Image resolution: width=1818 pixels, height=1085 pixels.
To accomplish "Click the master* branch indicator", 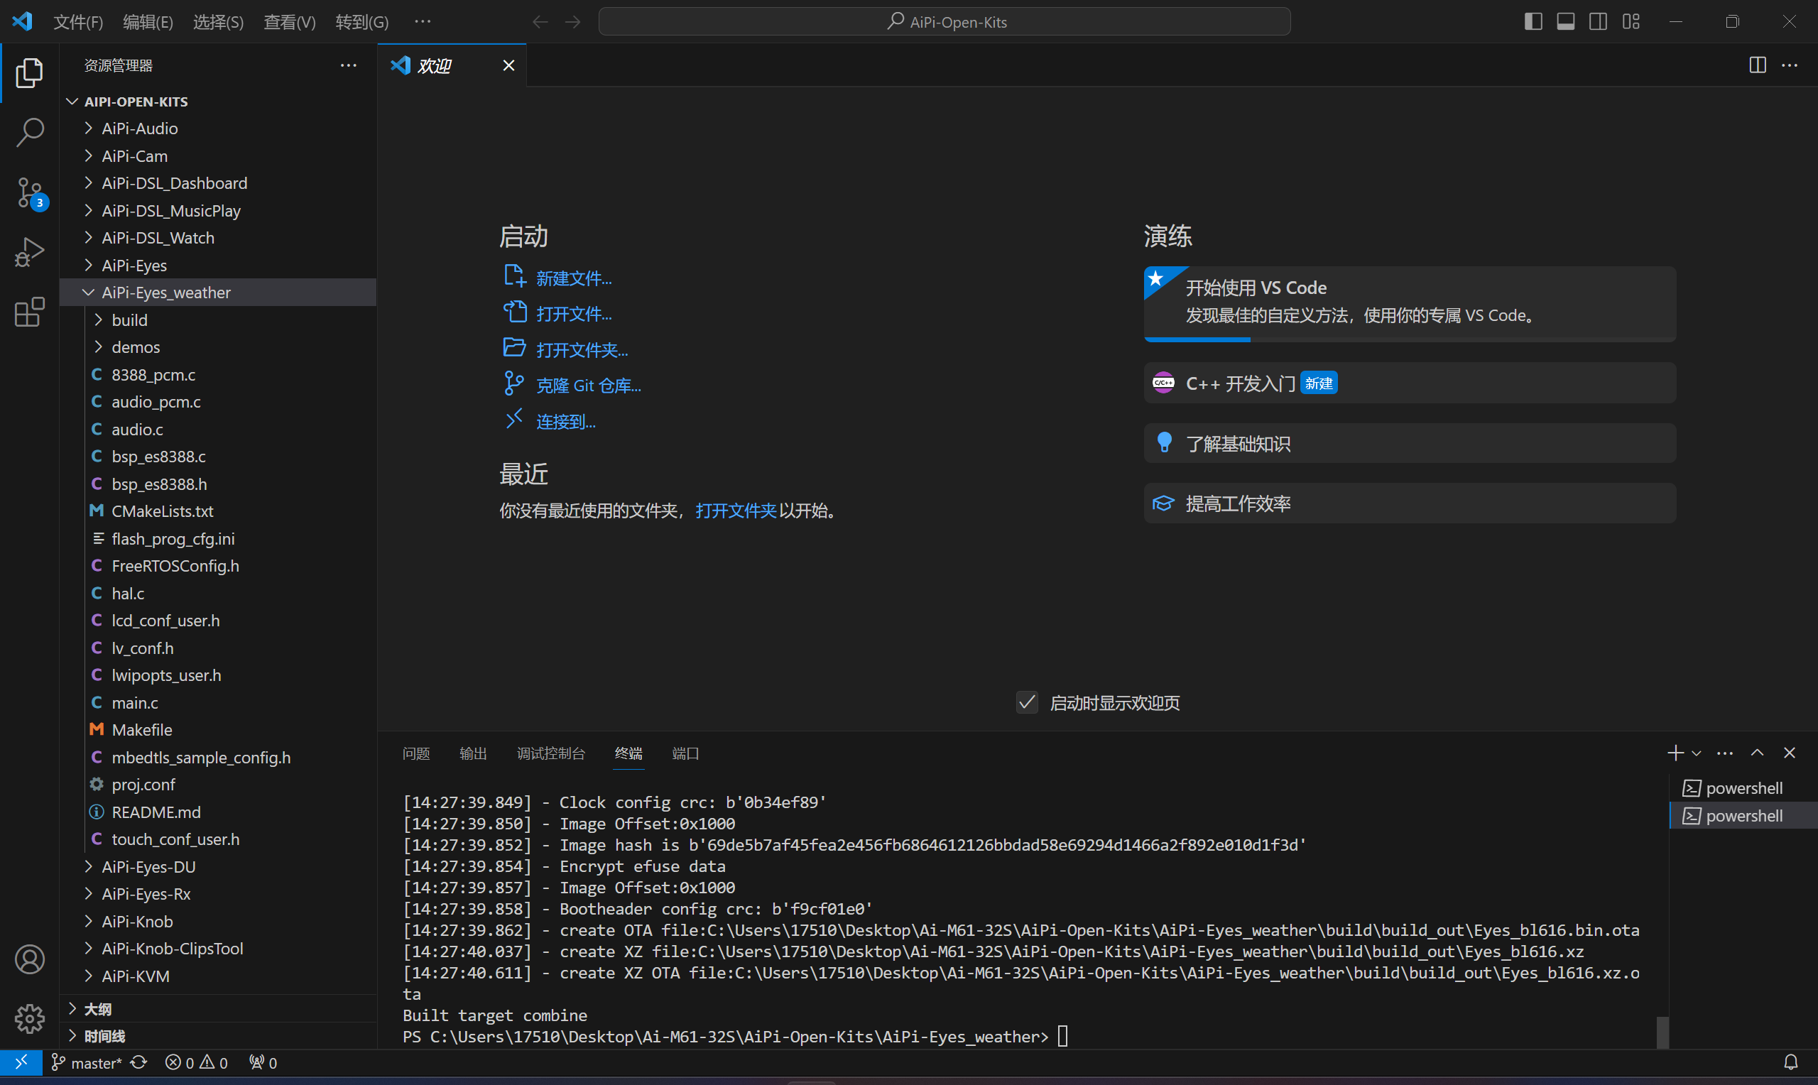I will pyautogui.click(x=86, y=1062).
